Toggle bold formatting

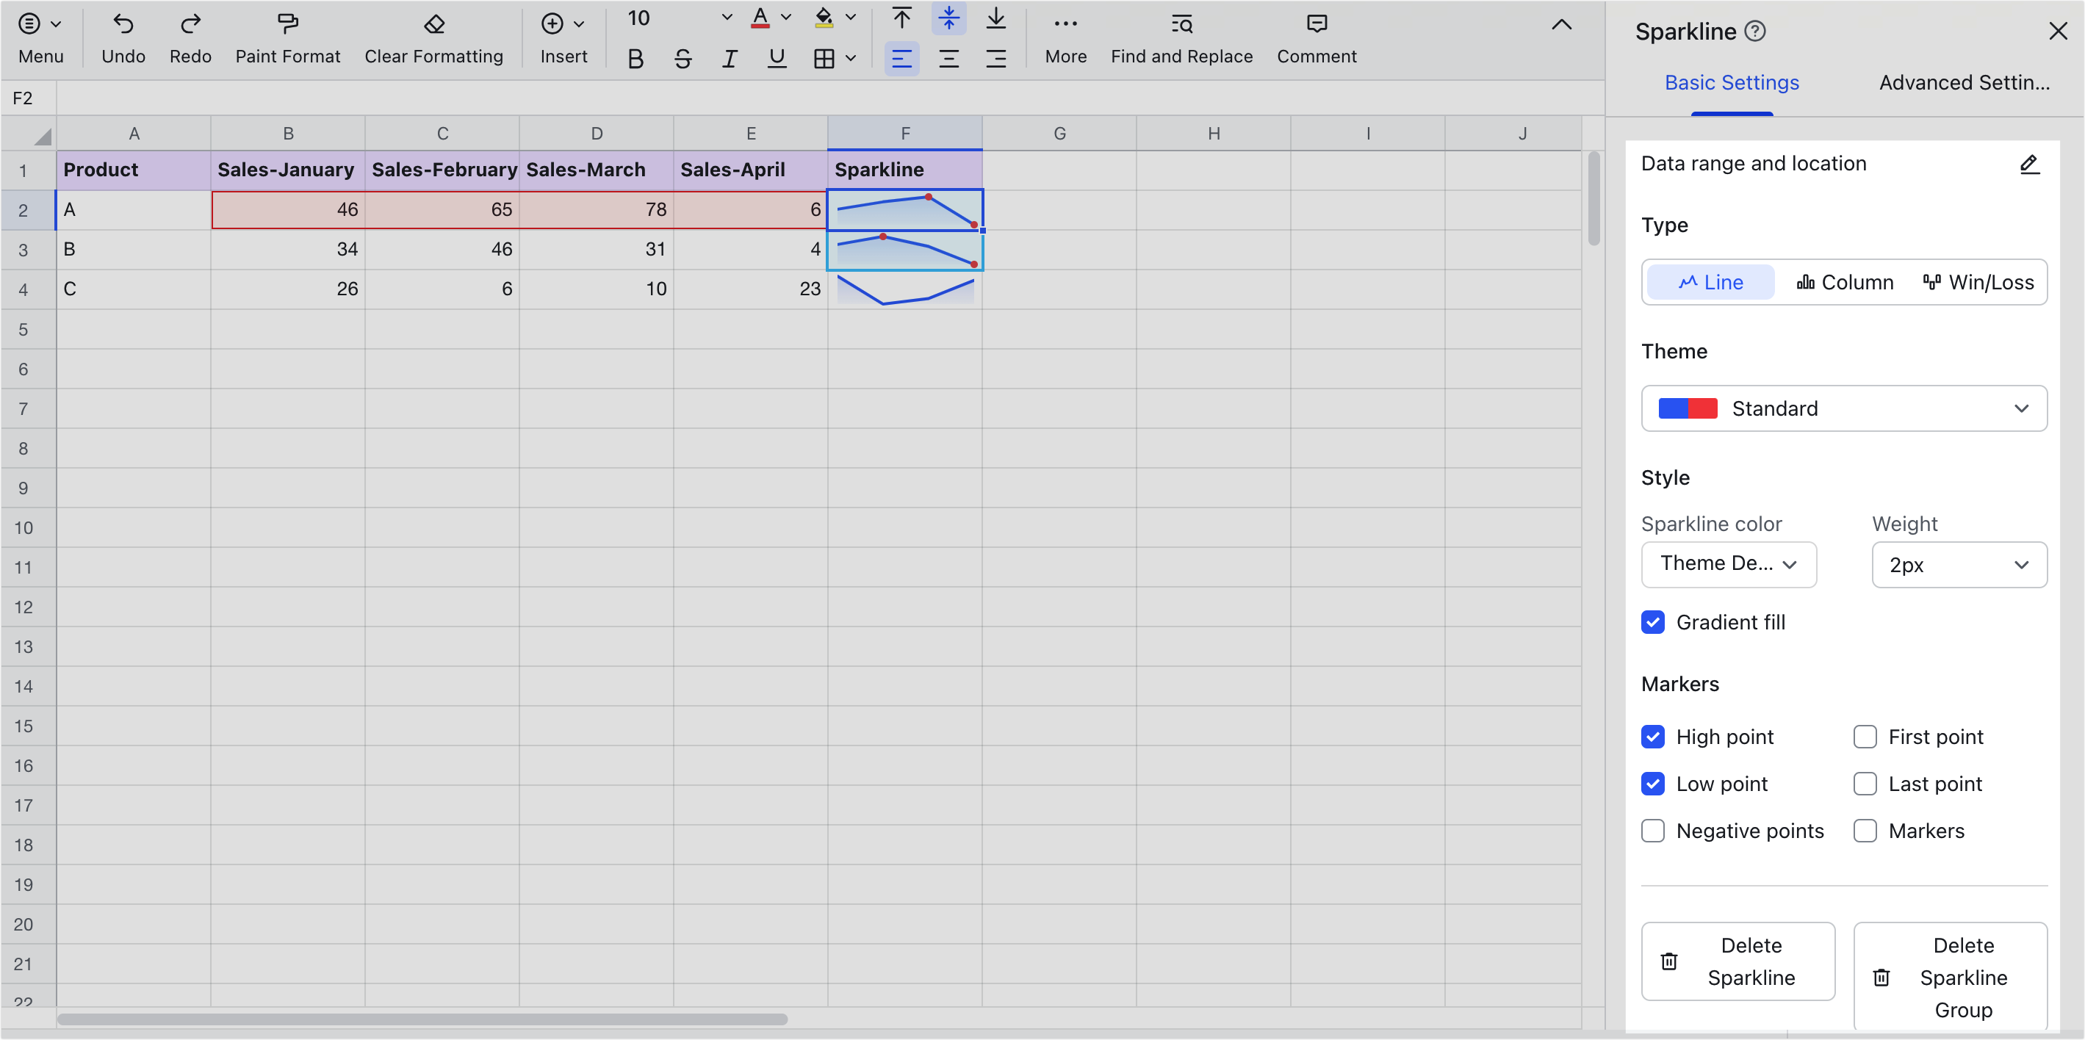[x=635, y=57]
